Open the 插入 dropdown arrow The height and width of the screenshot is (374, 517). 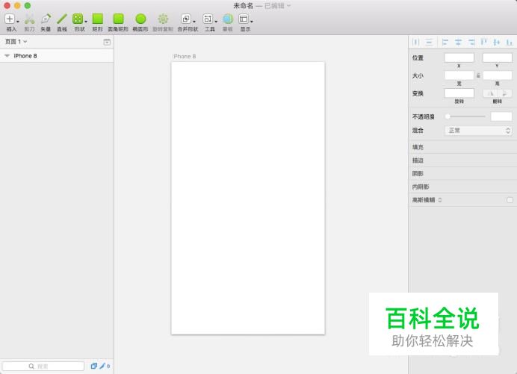18,22
